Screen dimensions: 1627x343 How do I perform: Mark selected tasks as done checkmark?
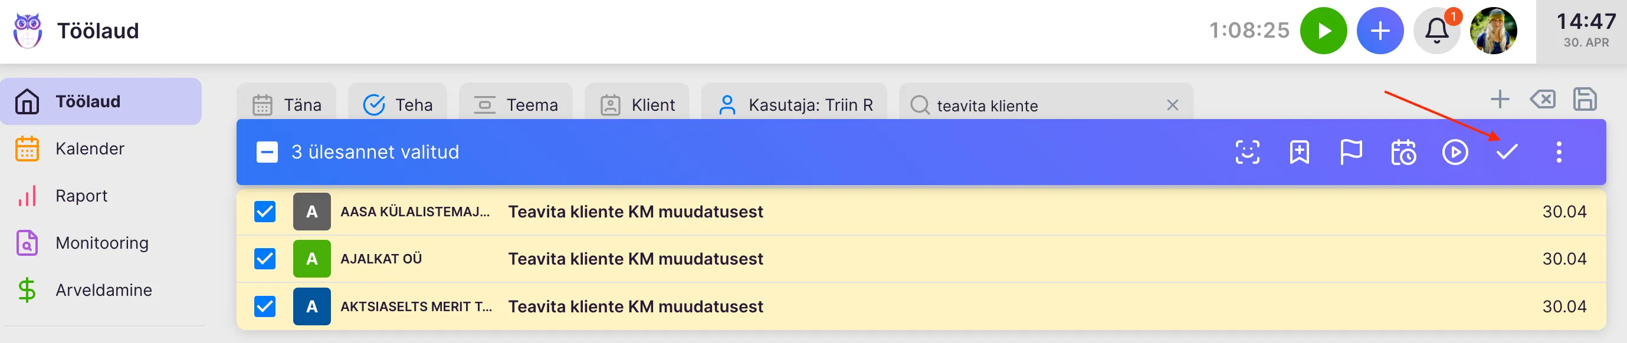click(x=1507, y=152)
